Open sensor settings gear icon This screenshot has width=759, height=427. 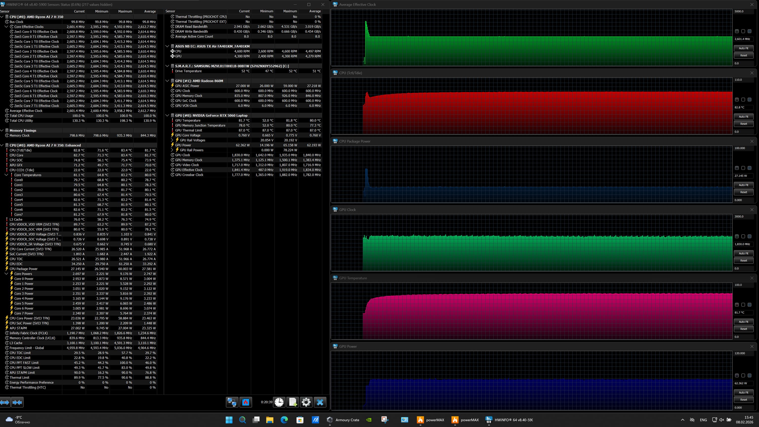306,402
